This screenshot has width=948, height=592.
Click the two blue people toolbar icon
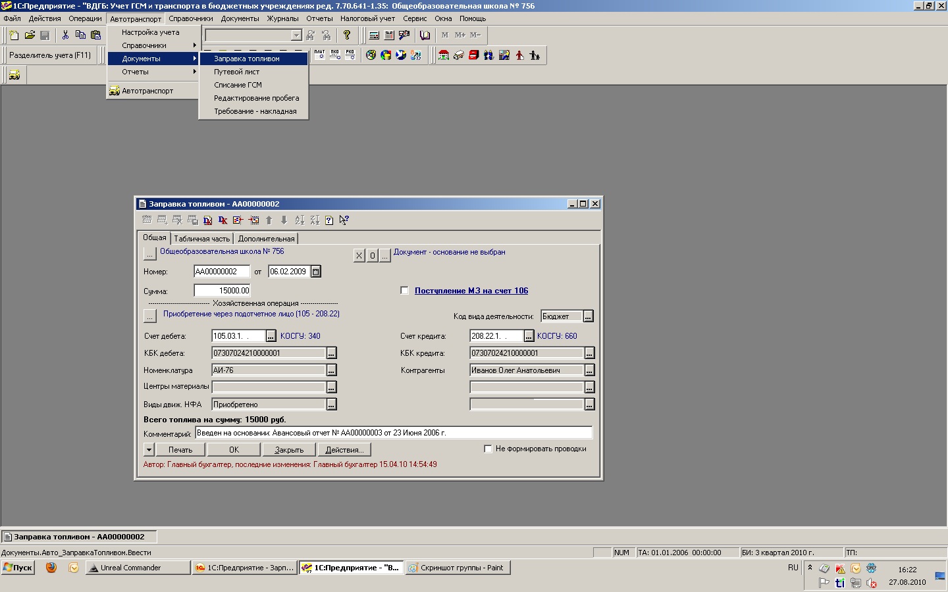coord(488,55)
